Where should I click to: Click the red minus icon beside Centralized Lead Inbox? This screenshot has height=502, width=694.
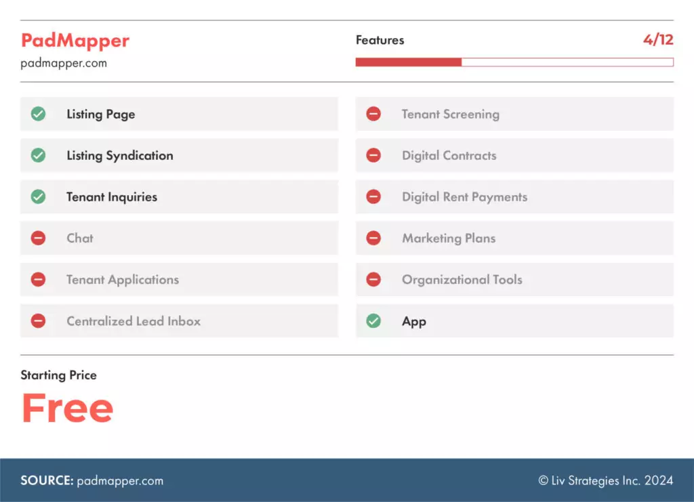point(39,321)
